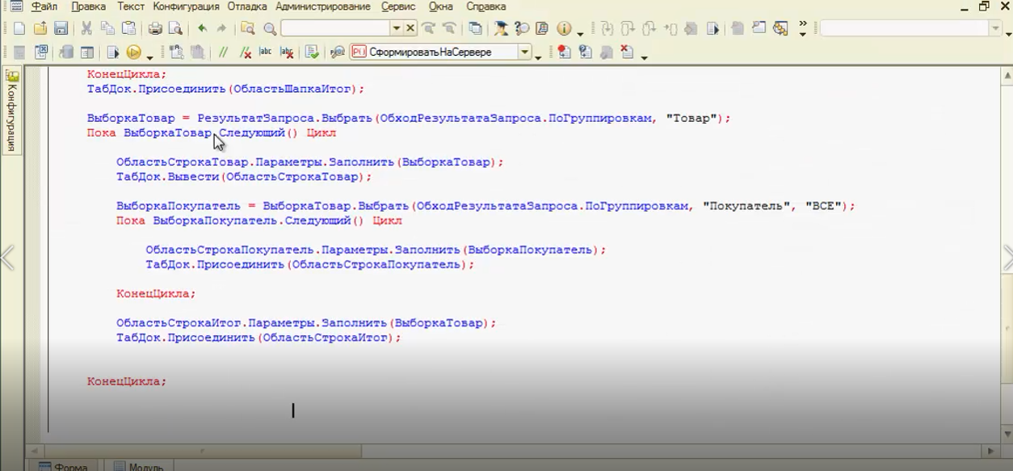
Task: Run syntax check with checkmark icon
Action: point(312,53)
